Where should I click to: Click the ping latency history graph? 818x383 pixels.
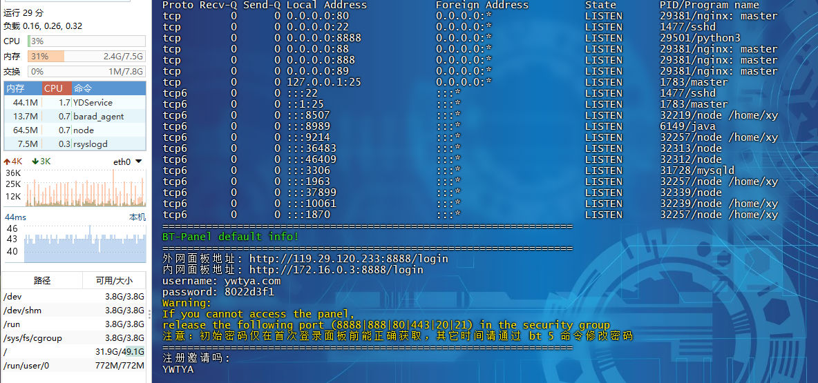[x=84, y=243]
